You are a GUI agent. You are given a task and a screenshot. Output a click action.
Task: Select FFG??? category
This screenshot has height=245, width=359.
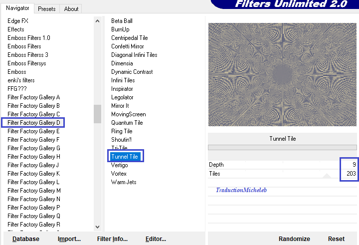[17, 89]
